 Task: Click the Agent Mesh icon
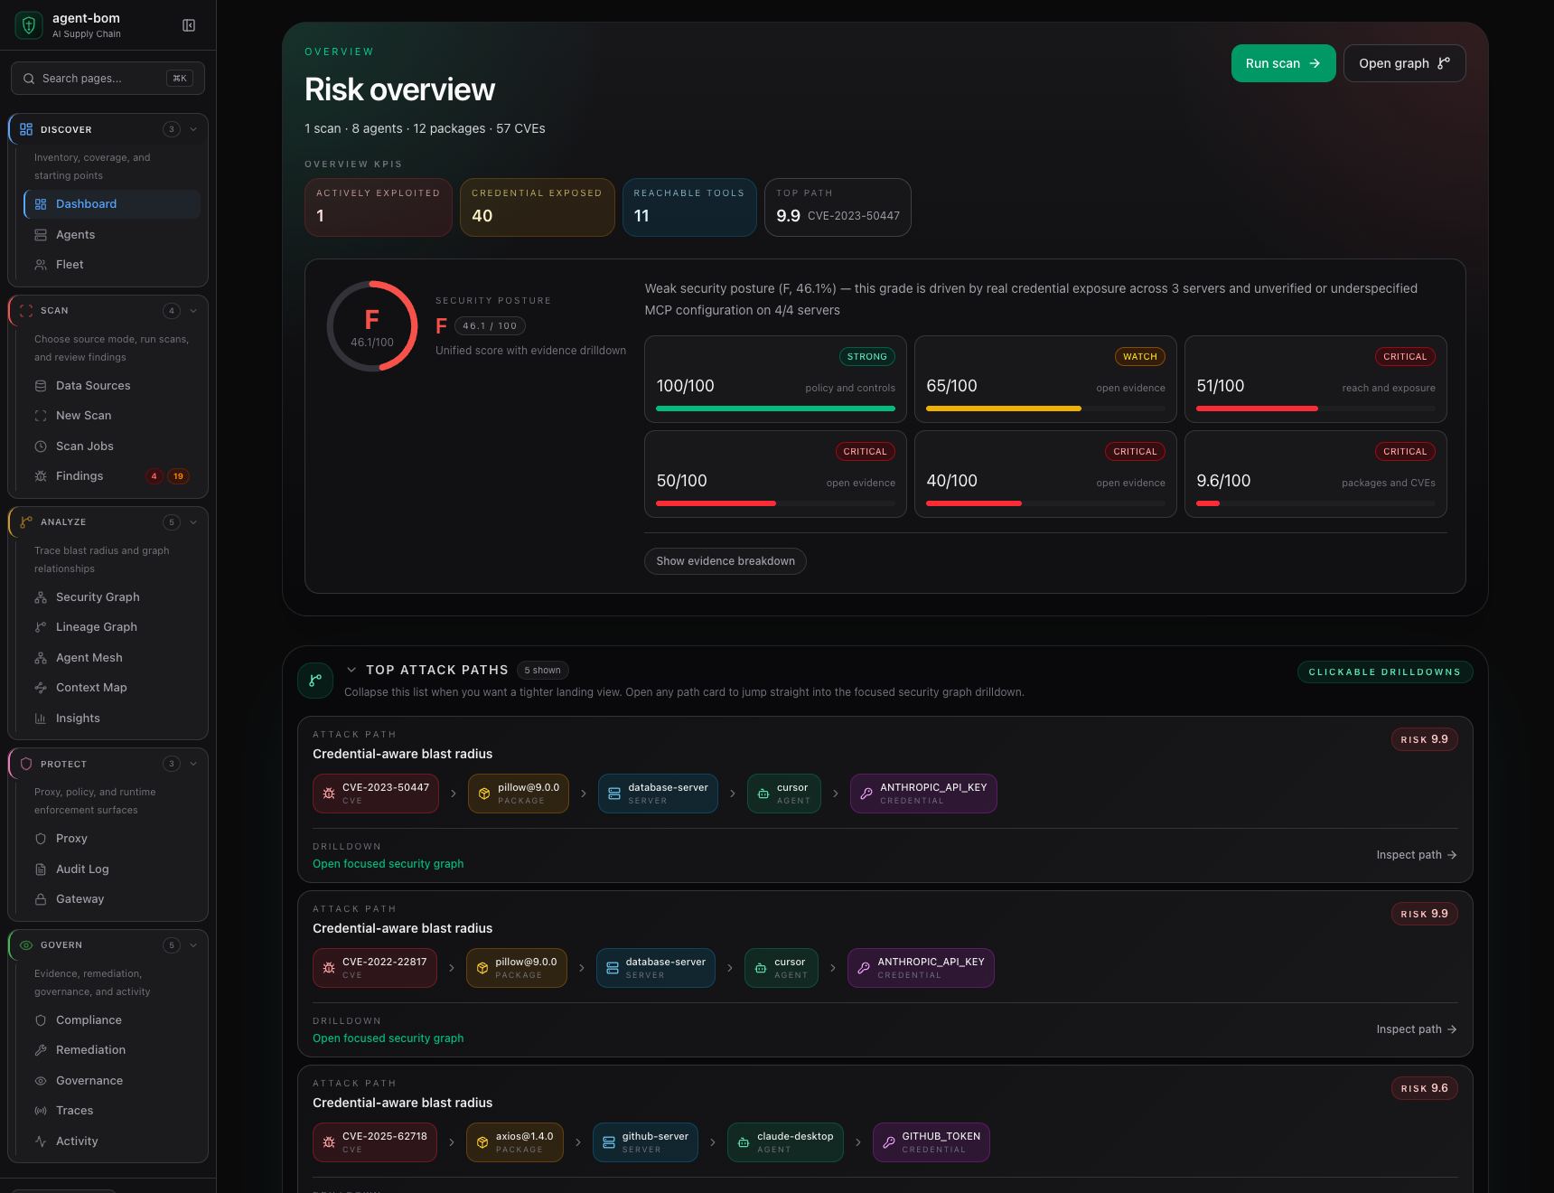pos(40,657)
